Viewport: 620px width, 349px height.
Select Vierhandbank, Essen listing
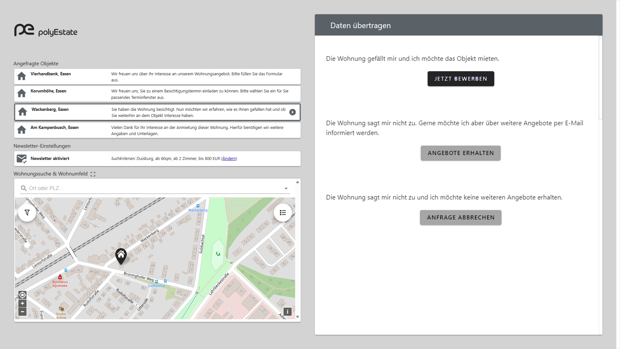coord(51,74)
